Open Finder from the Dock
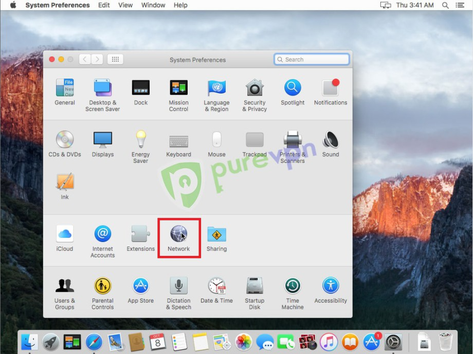The width and height of the screenshot is (473, 354). coord(29,342)
